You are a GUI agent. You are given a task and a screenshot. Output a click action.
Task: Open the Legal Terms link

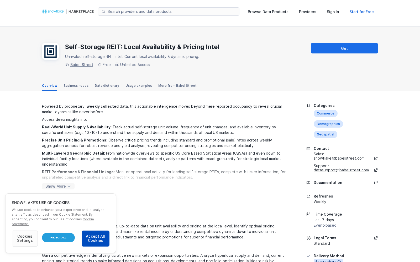325,238
